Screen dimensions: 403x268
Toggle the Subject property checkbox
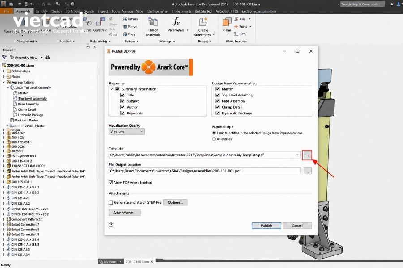pos(123,101)
